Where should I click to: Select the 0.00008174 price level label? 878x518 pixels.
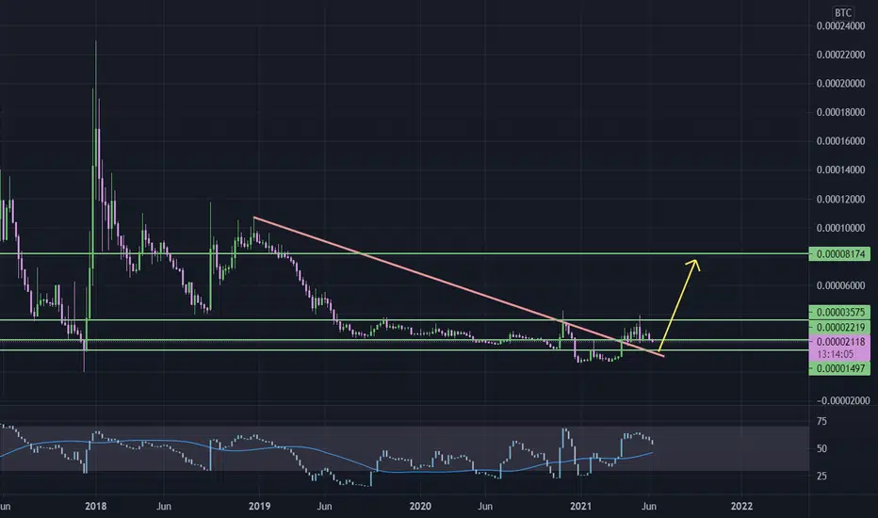[x=840, y=254]
